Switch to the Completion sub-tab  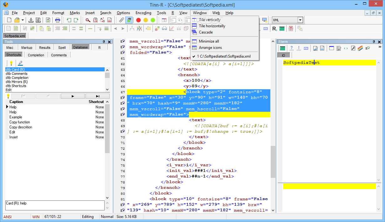(36, 55)
